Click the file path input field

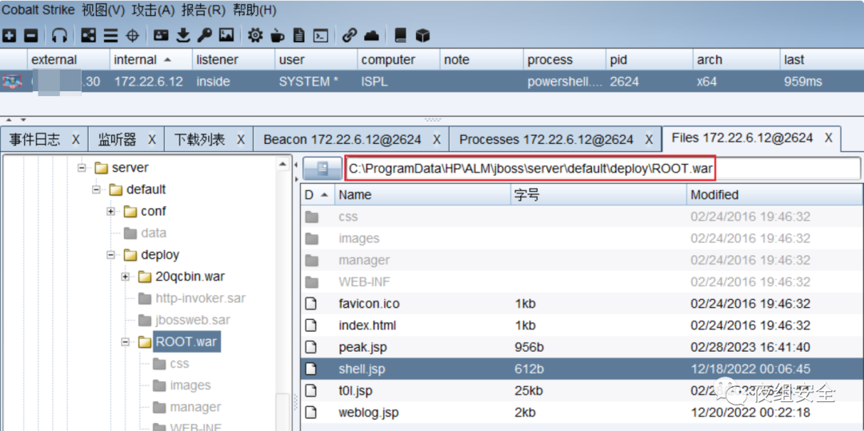click(x=603, y=169)
